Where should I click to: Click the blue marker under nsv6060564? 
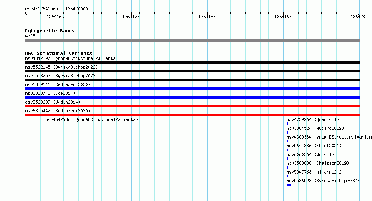[287, 159]
